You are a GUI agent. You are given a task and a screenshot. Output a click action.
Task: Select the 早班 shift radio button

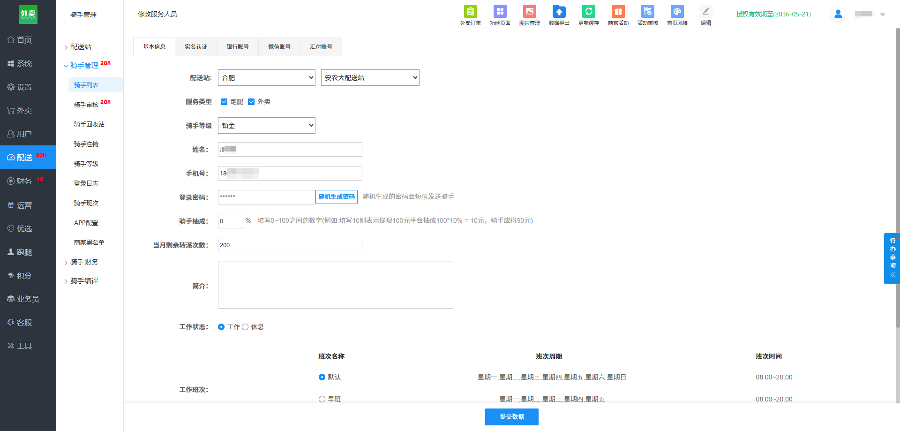click(322, 399)
